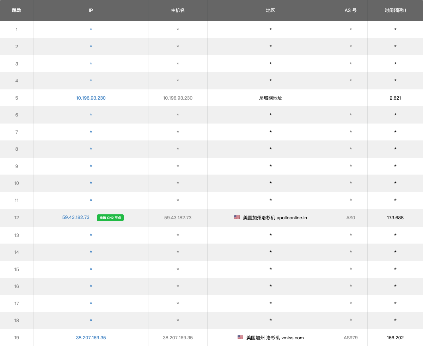
Task: Click the asterisk IP link in hop 1
Action: pyautogui.click(x=91, y=30)
